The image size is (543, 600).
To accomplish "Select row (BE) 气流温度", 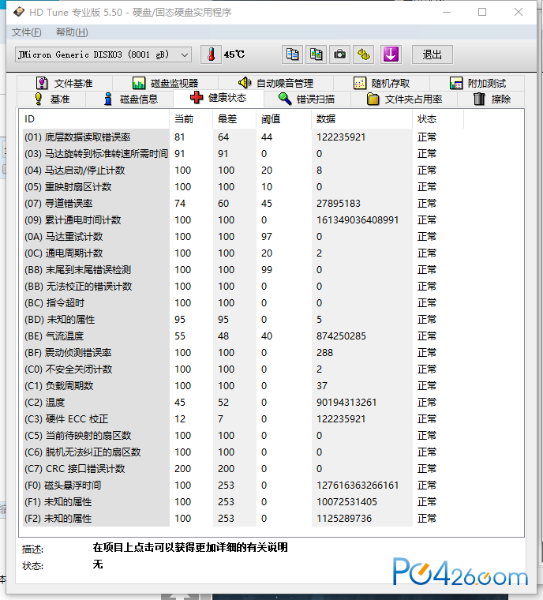I will pyautogui.click(x=242, y=336).
